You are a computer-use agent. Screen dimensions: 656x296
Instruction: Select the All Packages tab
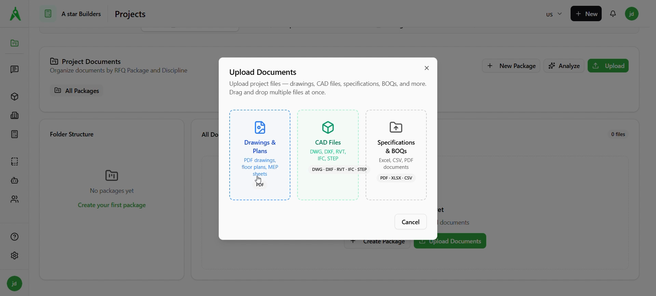click(77, 91)
